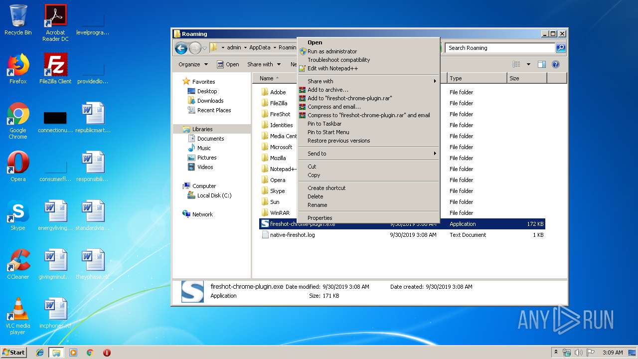Screen dimensions: 638x359
Task: Open view options dropdown arrow
Action: tap(528, 64)
